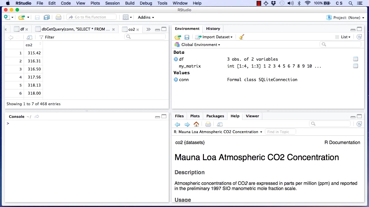The image size is (369, 207).
Task: Switch to the dbGetQuery data viewer tab
Action: point(73,29)
